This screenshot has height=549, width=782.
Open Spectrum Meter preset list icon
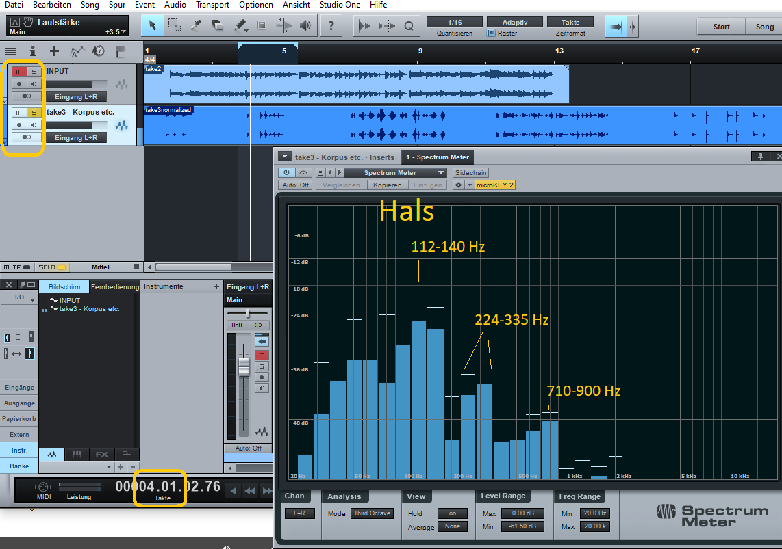click(x=320, y=173)
